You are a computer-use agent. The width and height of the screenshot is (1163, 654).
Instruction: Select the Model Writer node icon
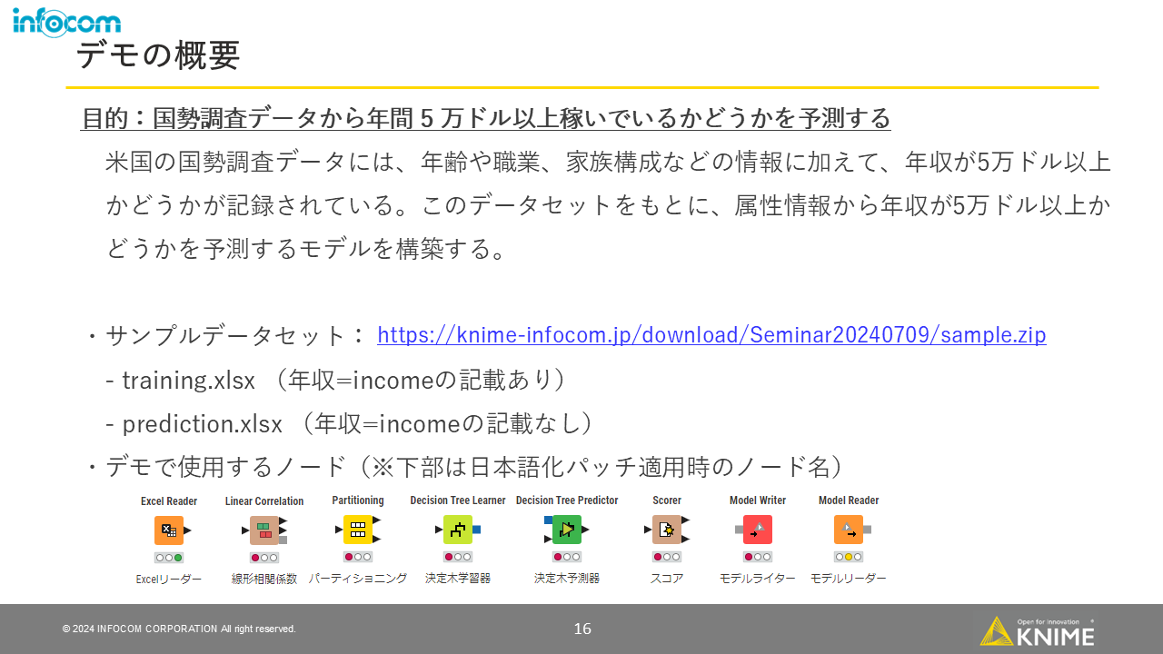pos(757,530)
